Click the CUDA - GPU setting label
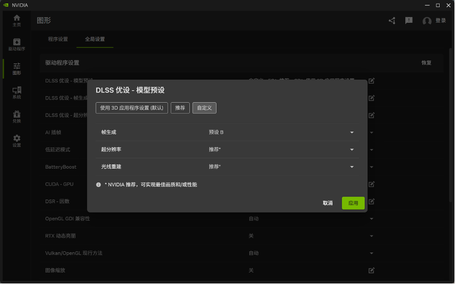Image resolution: width=455 pixels, height=284 pixels. [59, 184]
